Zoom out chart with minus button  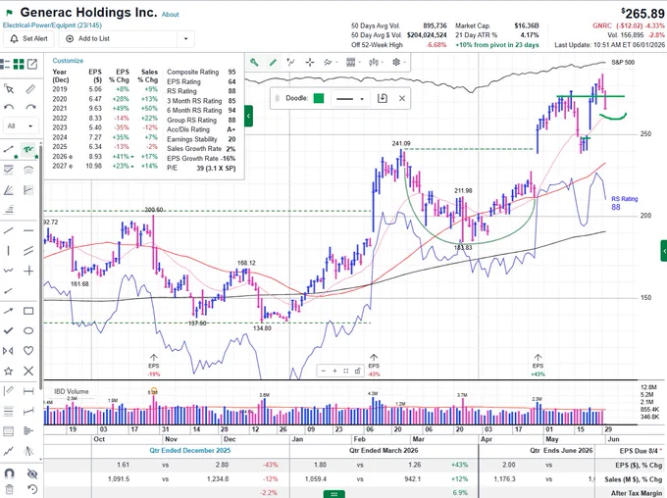point(324,371)
